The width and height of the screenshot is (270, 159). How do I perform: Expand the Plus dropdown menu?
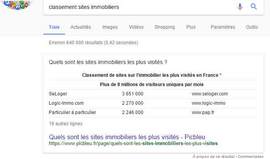tap(191, 27)
